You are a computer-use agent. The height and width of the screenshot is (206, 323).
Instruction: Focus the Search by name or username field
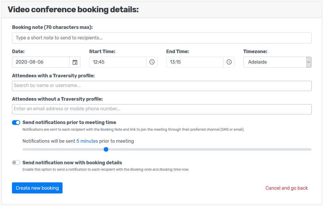(161, 86)
